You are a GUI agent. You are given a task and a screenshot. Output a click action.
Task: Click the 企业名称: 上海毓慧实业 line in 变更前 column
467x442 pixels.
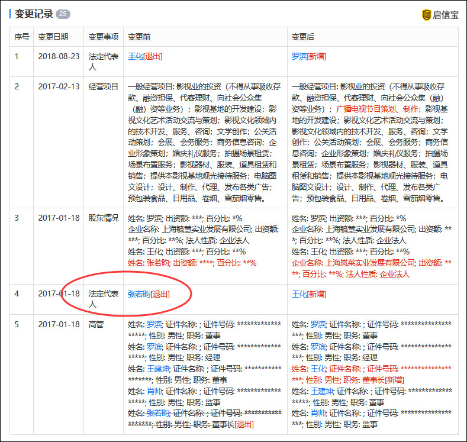tap(204, 234)
